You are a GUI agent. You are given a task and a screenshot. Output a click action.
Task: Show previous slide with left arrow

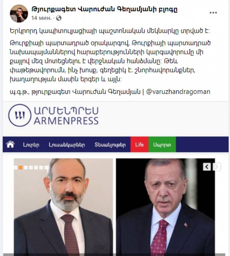[x=207, y=167]
